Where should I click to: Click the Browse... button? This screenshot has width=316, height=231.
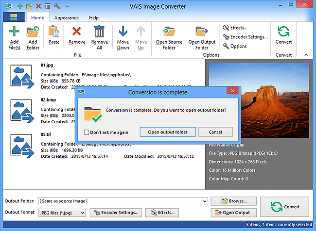233,201
